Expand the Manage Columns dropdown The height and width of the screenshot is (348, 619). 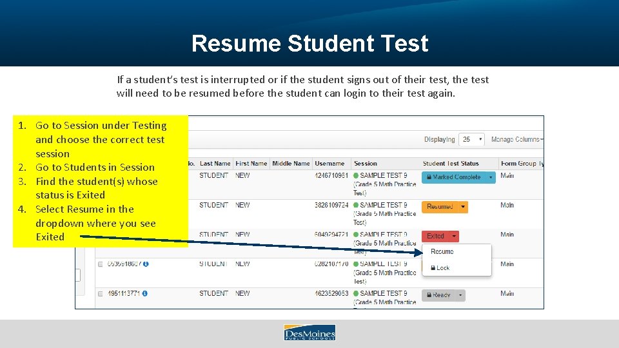tap(517, 139)
